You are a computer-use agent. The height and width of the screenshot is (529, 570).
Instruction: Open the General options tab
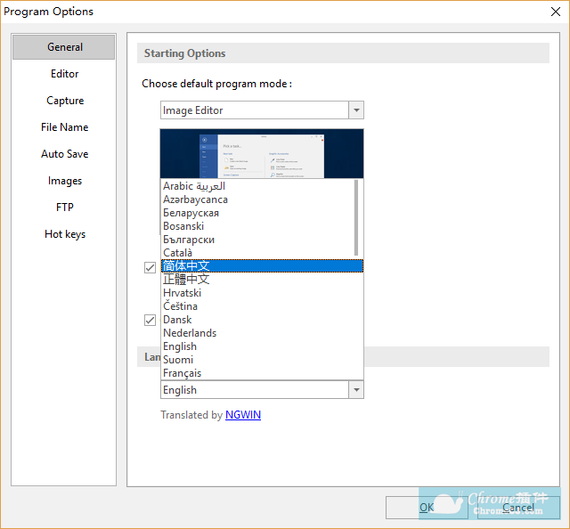coord(64,47)
